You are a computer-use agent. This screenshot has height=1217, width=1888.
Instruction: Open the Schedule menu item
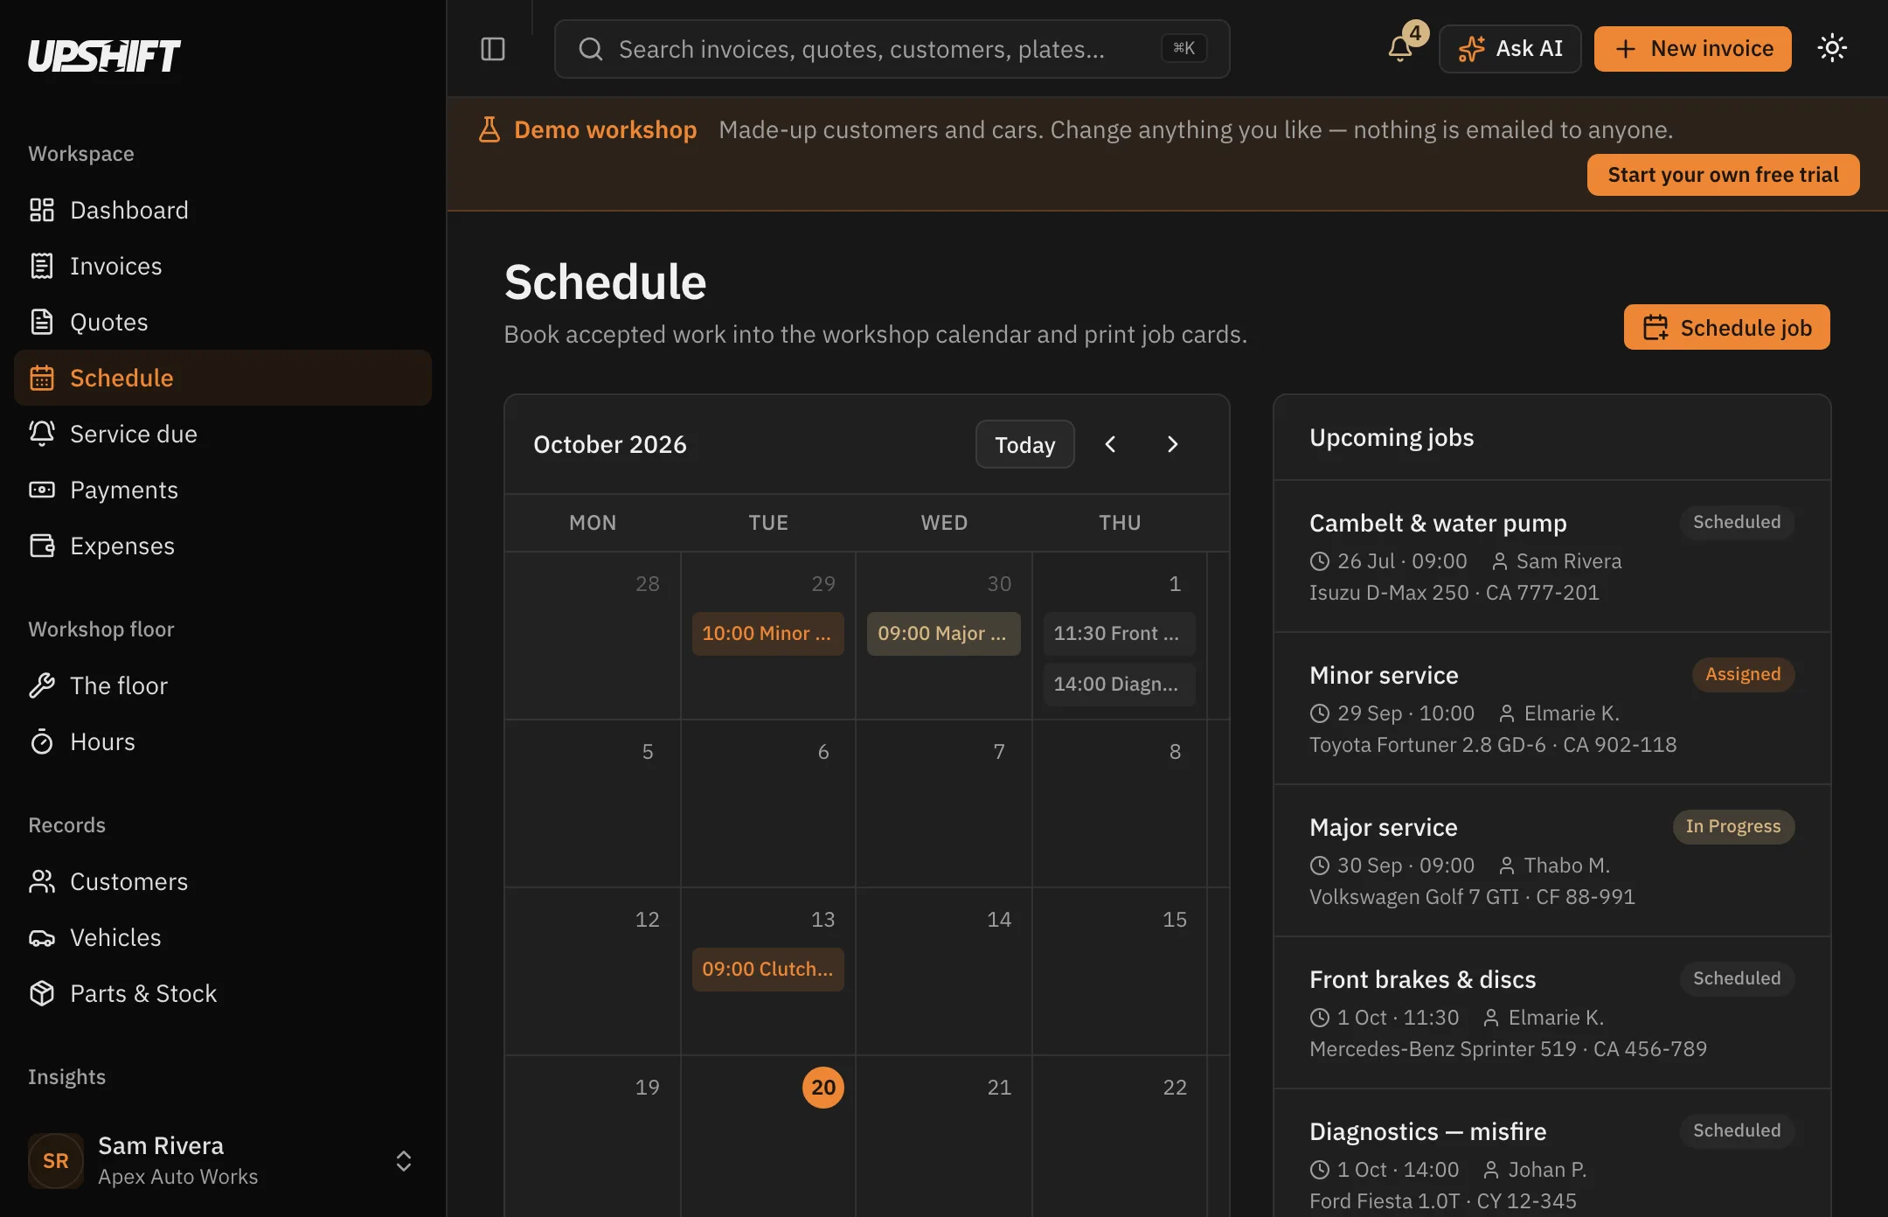tap(223, 378)
